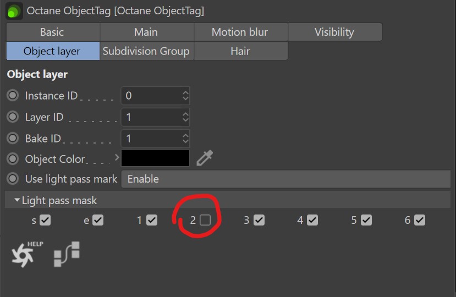Collapse the Light pass mask section

[x=18, y=201]
